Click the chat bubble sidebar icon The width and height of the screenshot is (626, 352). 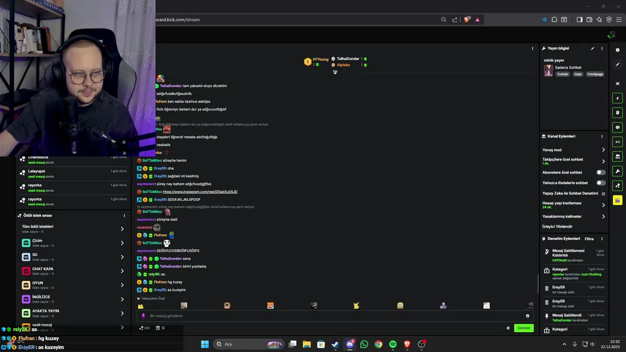(618, 127)
